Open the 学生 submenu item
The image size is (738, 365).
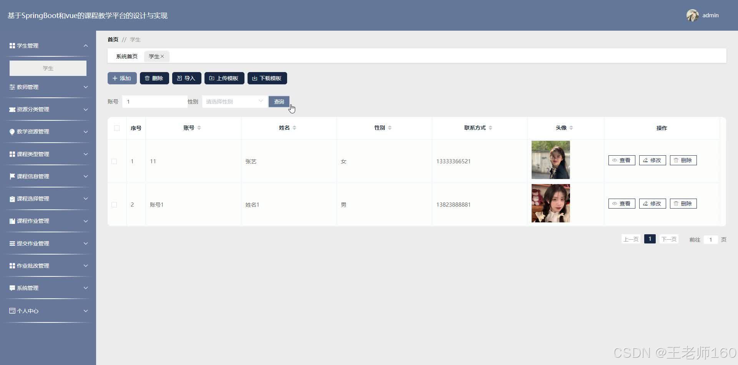pos(48,68)
